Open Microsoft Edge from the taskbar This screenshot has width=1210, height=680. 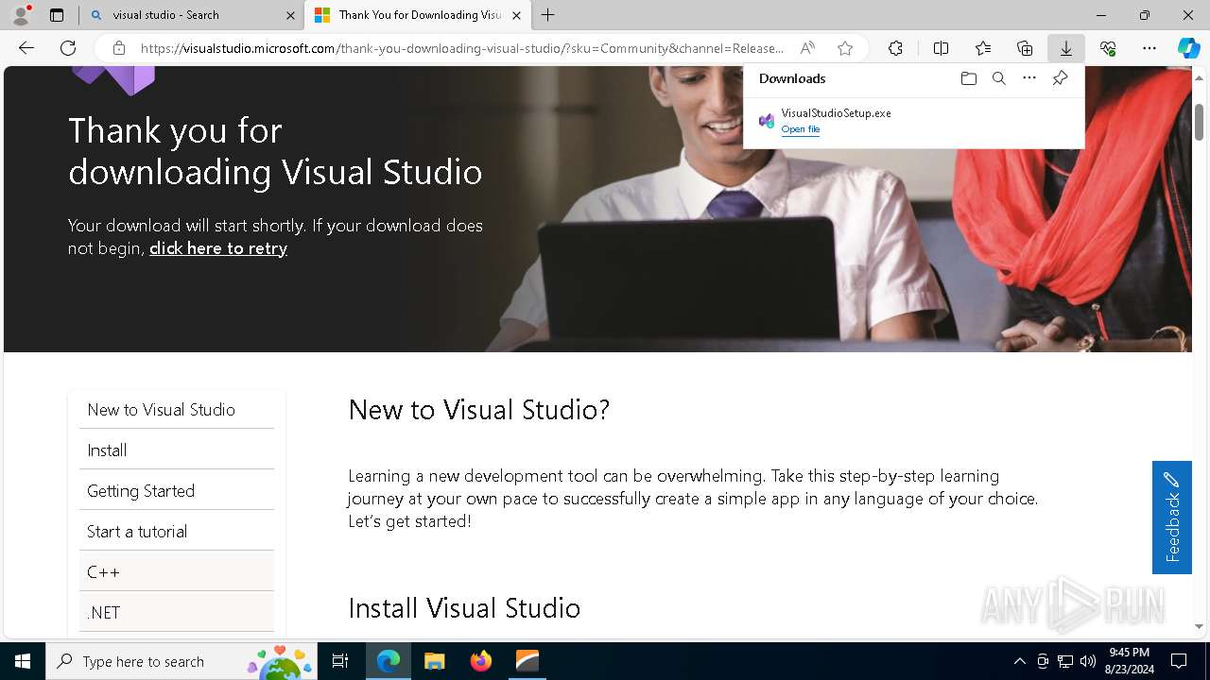(x=389, y=661)
